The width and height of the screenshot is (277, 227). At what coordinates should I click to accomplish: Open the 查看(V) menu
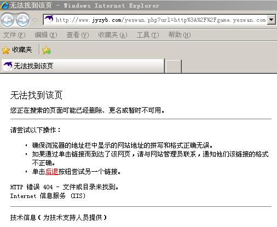coord(78,35)
